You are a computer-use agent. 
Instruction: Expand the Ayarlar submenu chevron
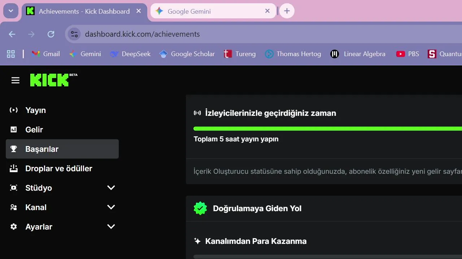(x=111, y=227)
